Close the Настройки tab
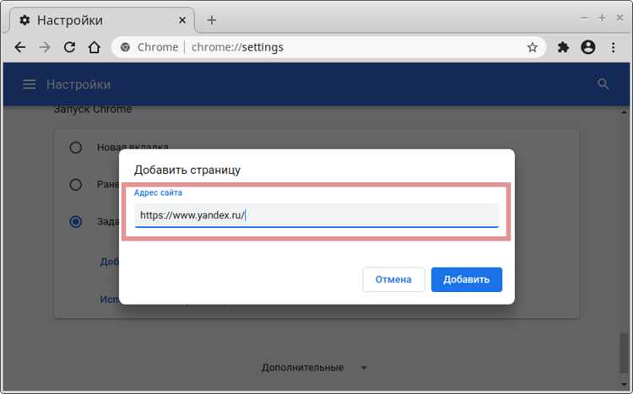Viewport: 633px width, 394px height. click(182, 20)
